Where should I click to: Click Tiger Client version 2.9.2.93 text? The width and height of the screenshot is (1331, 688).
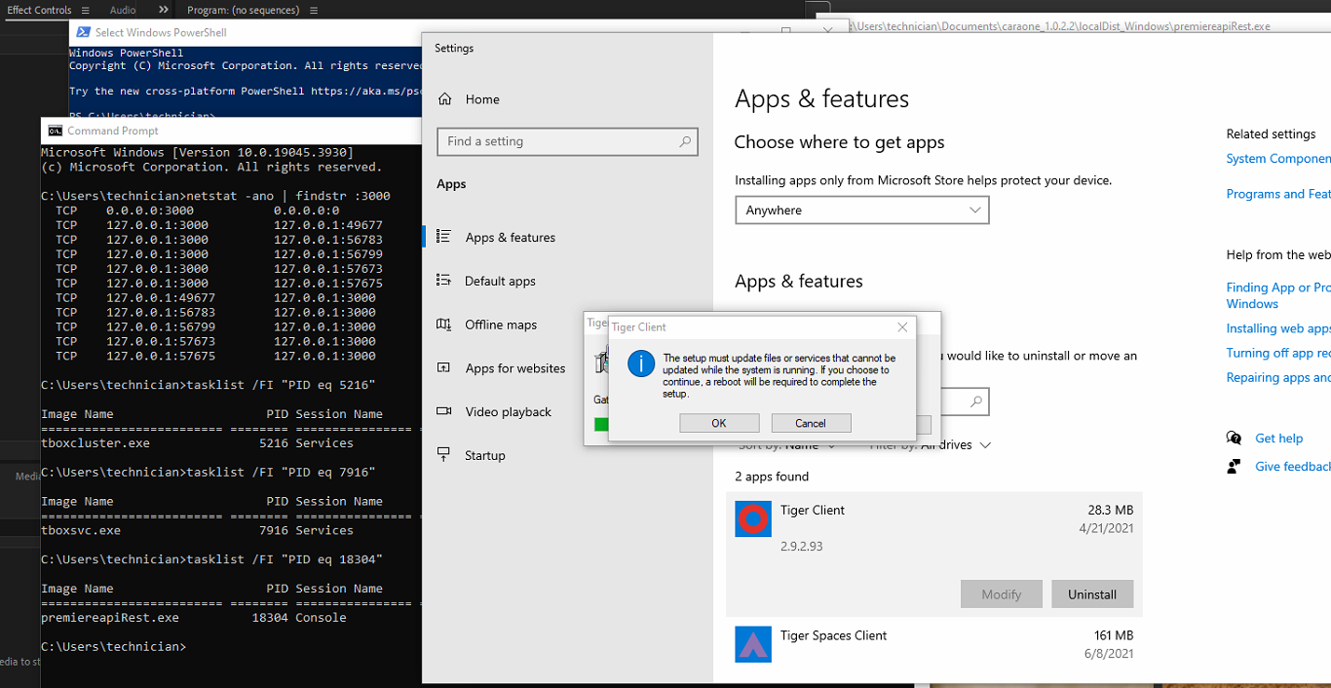802,547
